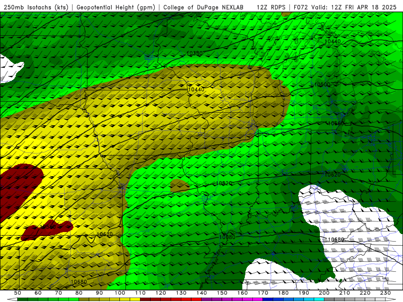Click the '250mb Isotachs (kts)' title text

point(36,7)
